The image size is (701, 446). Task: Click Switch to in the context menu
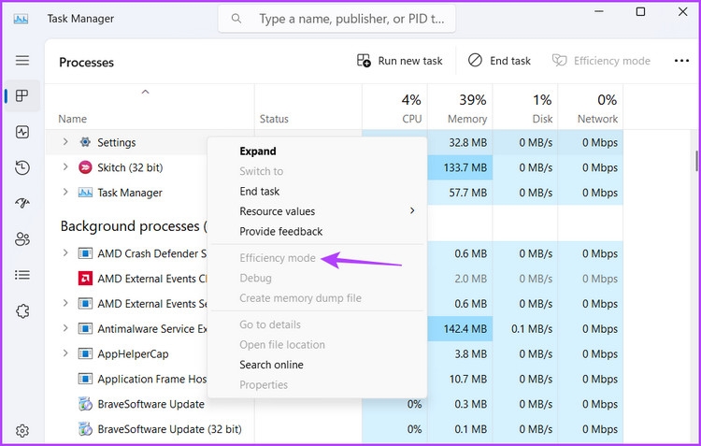317,171
